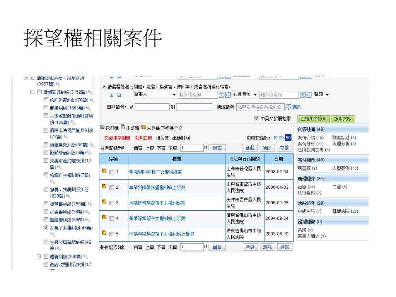This screenshot has width=396, height=297.
Task: Click 在結果中檢索 button
Action: [x=313, y=119]
